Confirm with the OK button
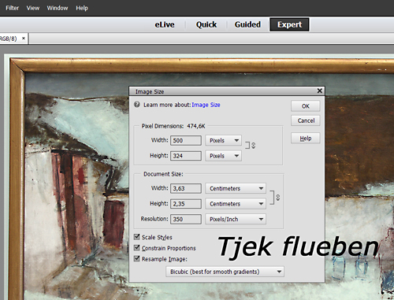Image resolution: width=394 pixels, height=300 pixels. click(306, 106)
